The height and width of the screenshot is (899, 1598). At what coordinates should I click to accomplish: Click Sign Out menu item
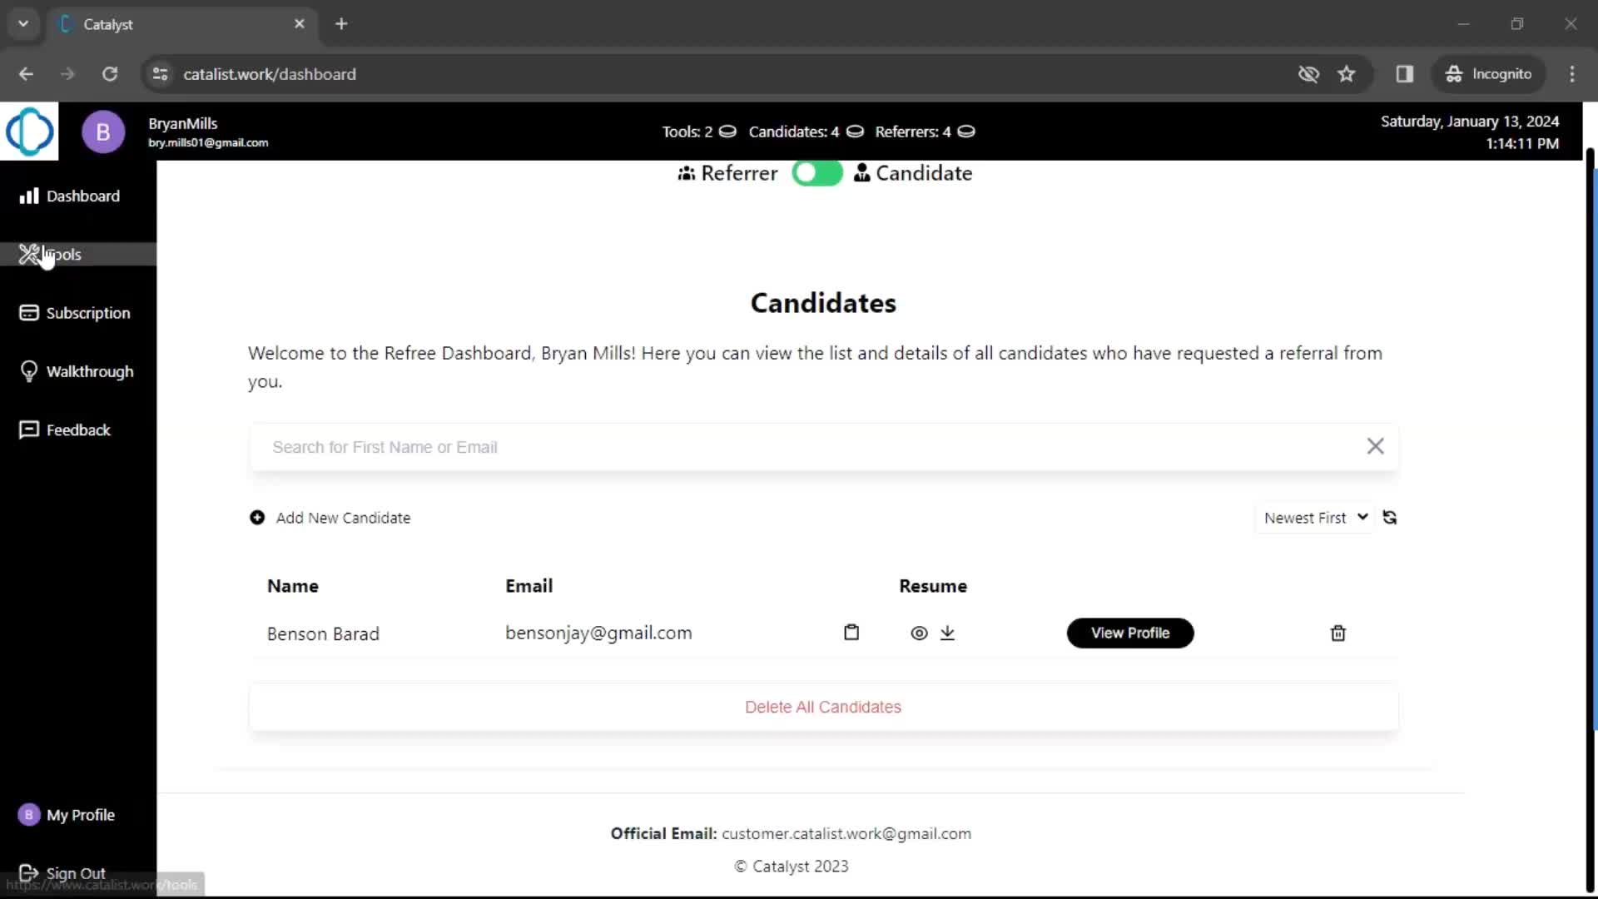[x=76, y=872]
